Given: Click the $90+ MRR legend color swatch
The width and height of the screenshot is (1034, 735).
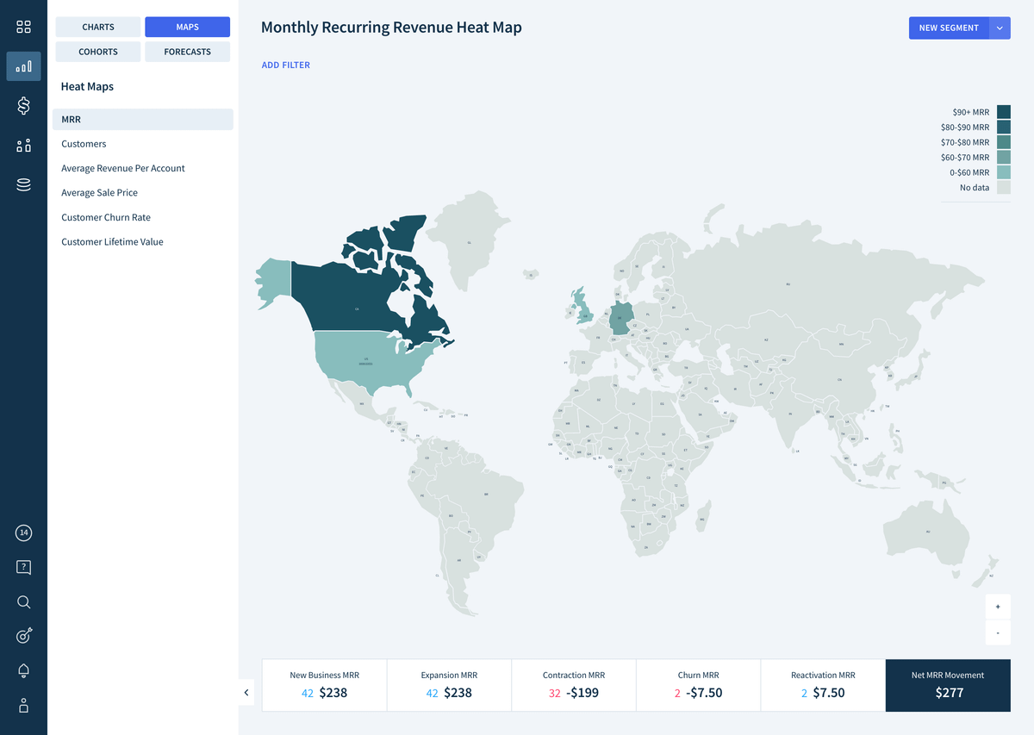Looking at the screenshot, I should pyautogui.click(x=1003, y=112).
